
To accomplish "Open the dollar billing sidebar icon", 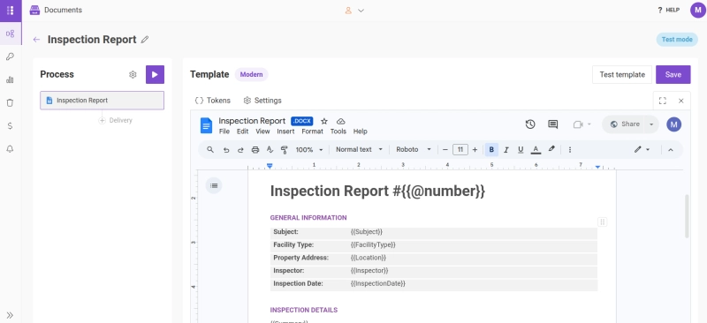I will click(10, 125).
